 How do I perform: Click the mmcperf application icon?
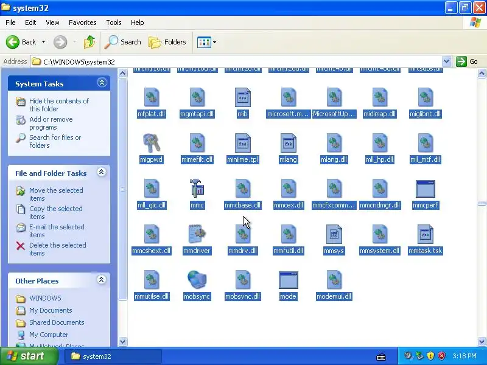coord(425,189)
